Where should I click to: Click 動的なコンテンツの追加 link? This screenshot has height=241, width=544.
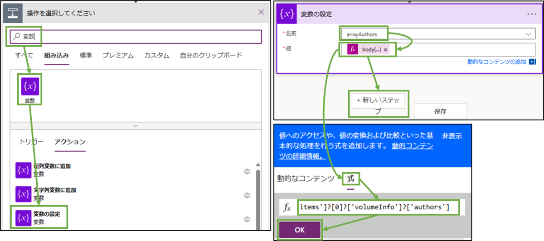click(497, 62)
